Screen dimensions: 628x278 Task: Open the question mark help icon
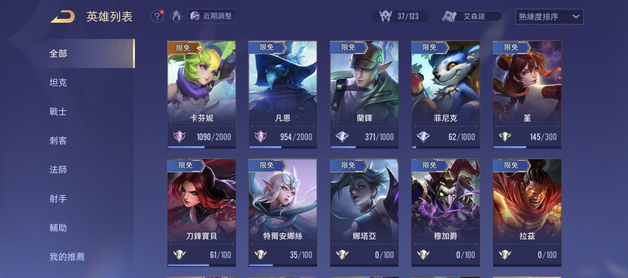(x=157, y=16)
